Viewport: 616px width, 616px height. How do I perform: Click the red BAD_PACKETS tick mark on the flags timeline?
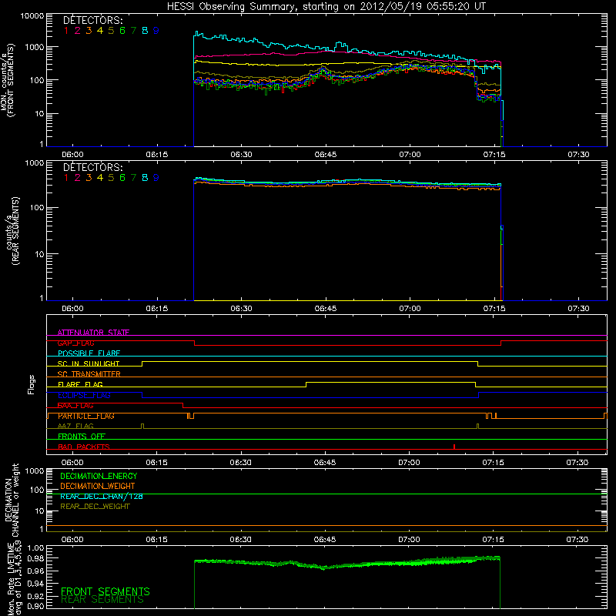454,447
